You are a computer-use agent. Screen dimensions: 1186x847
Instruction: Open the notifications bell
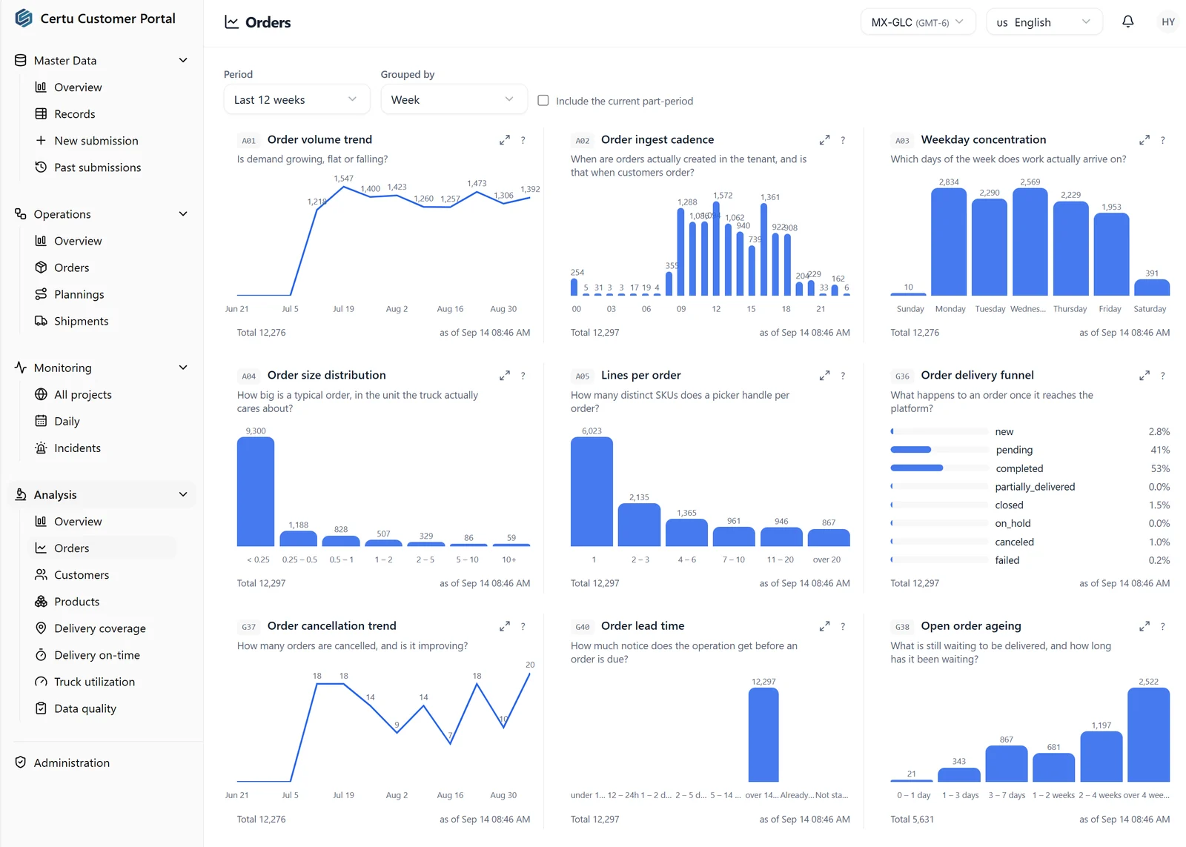coord(1127,22)
